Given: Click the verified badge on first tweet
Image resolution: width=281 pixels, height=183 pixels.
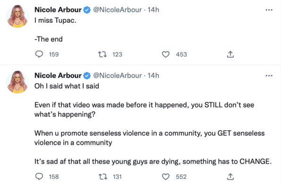Looking at the screenshot, I should click(87, 10).
